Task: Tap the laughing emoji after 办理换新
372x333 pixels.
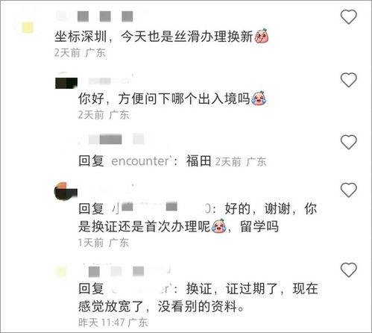Action: point(261,36)
